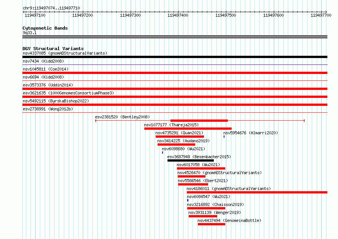Click ruler position 119497200

tap(82, 15)
